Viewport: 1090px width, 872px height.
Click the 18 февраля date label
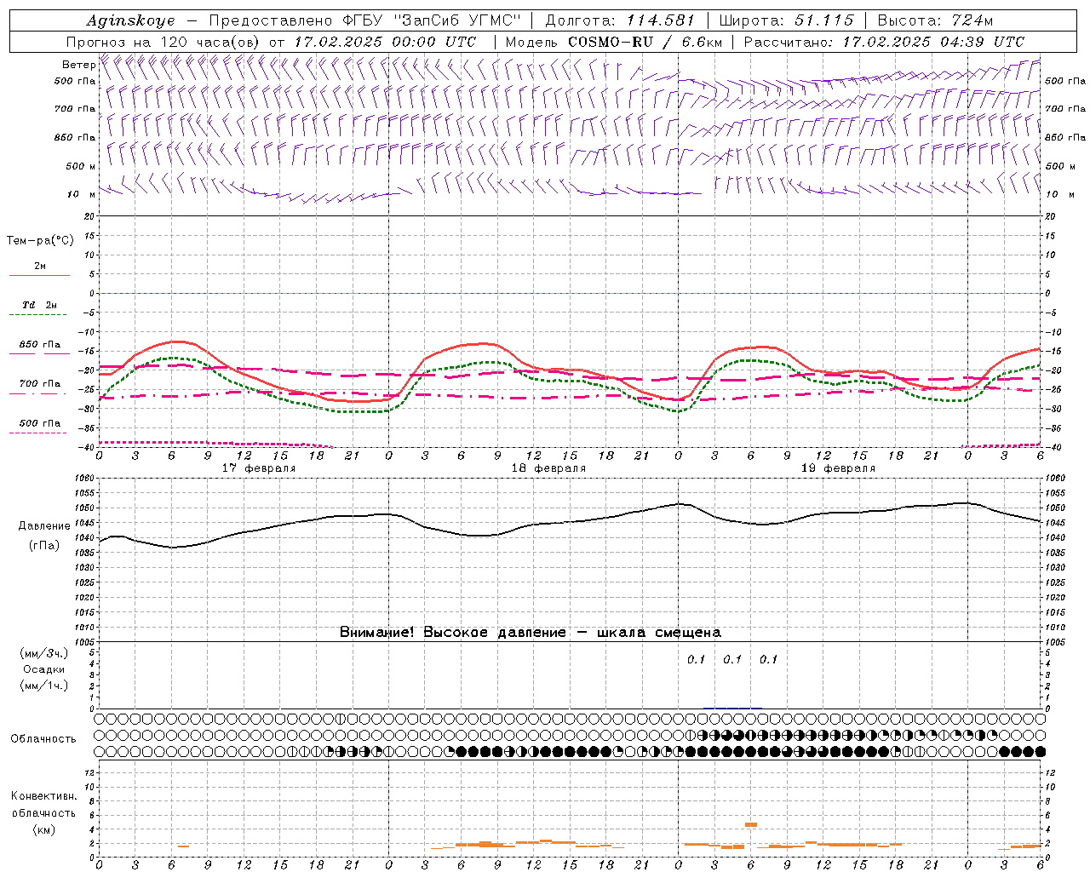pos(548,468)
